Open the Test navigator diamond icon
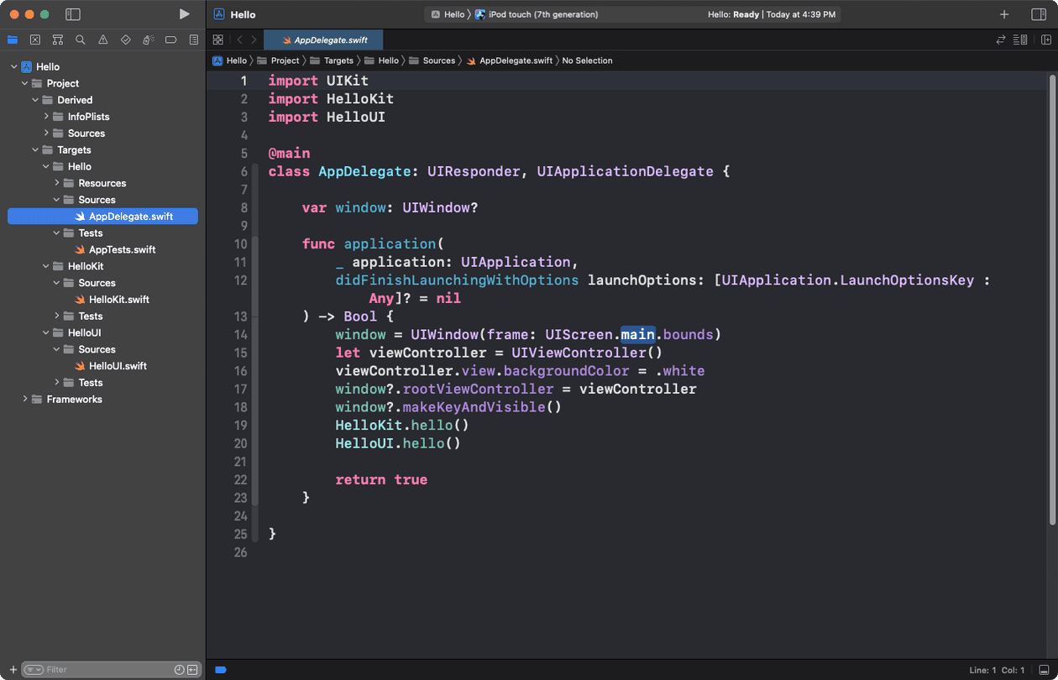 tap(125, 39)
